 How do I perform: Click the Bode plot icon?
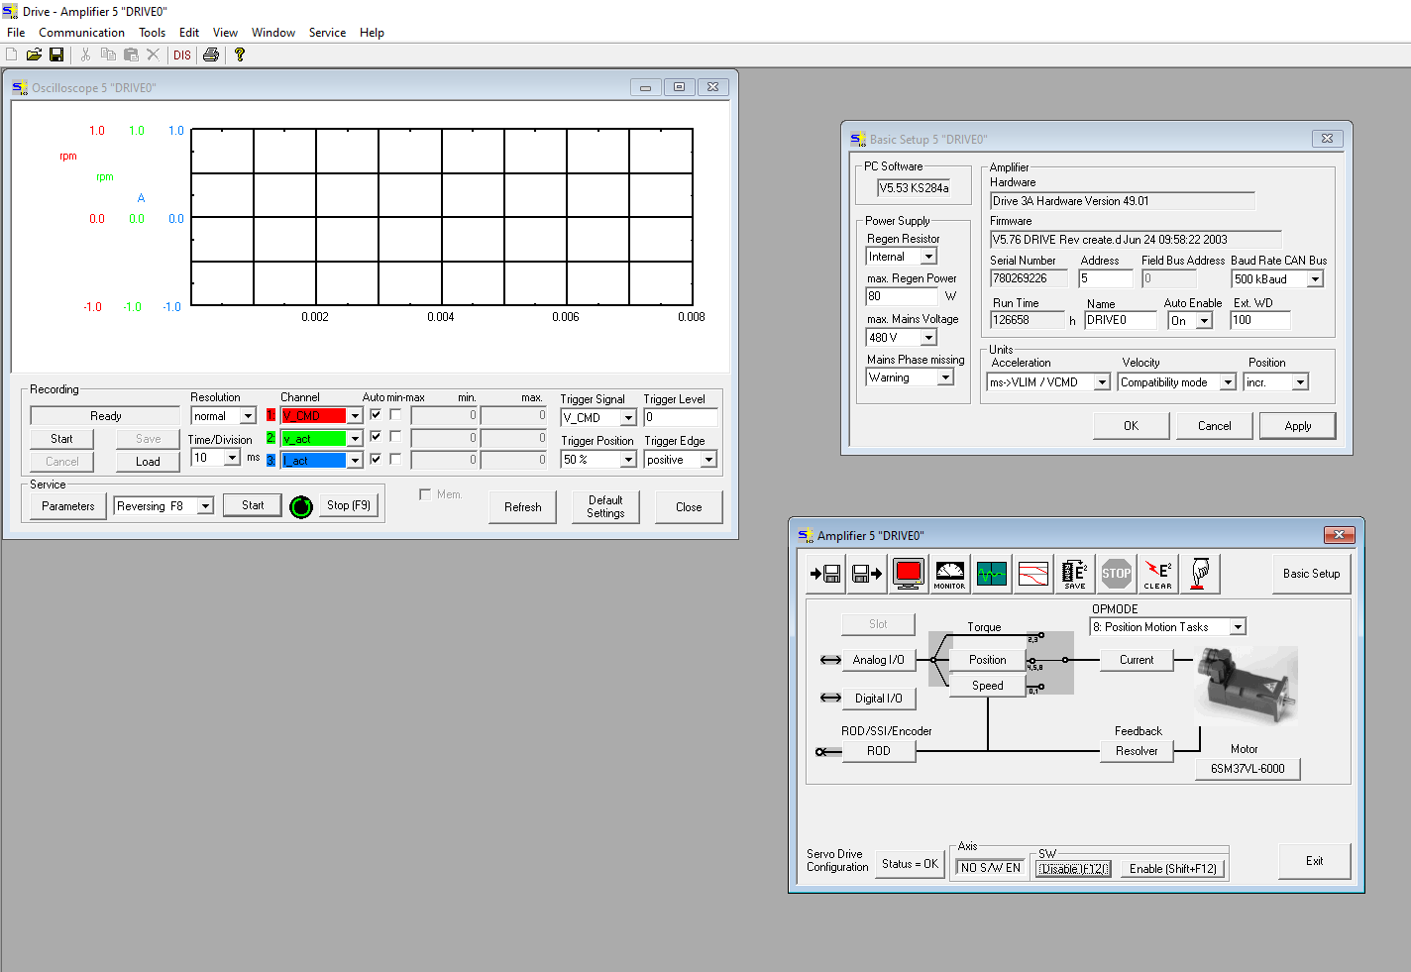coord(1032,574)
